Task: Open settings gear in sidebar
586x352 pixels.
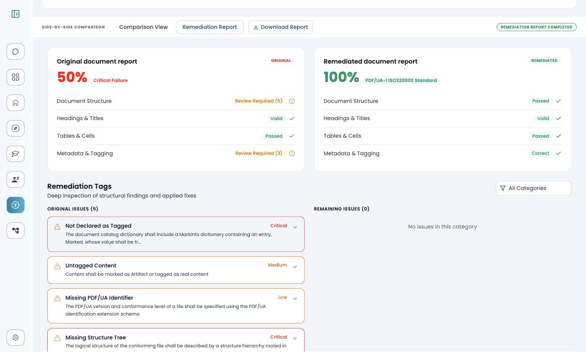Action: click(x=15, y=337)
